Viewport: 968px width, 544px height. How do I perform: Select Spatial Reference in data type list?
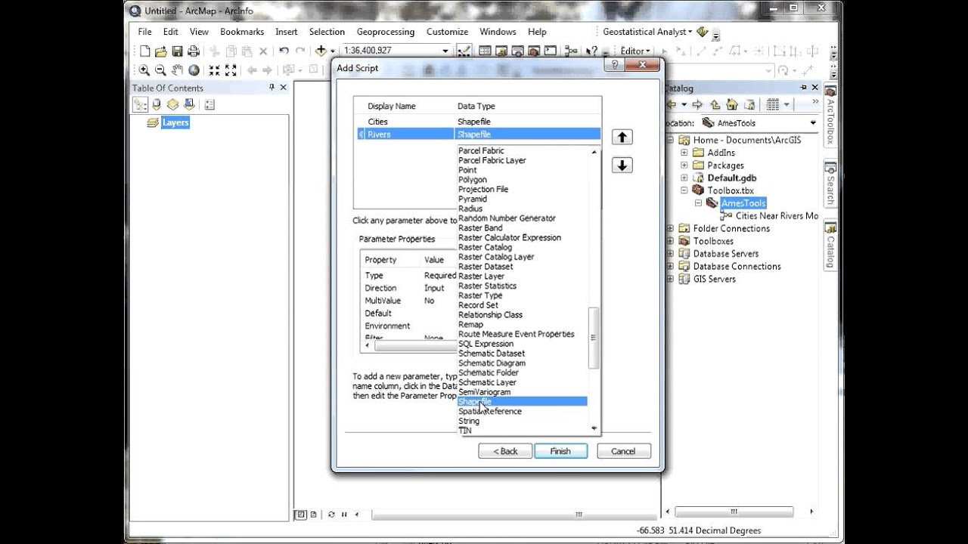tap(490, 411)
